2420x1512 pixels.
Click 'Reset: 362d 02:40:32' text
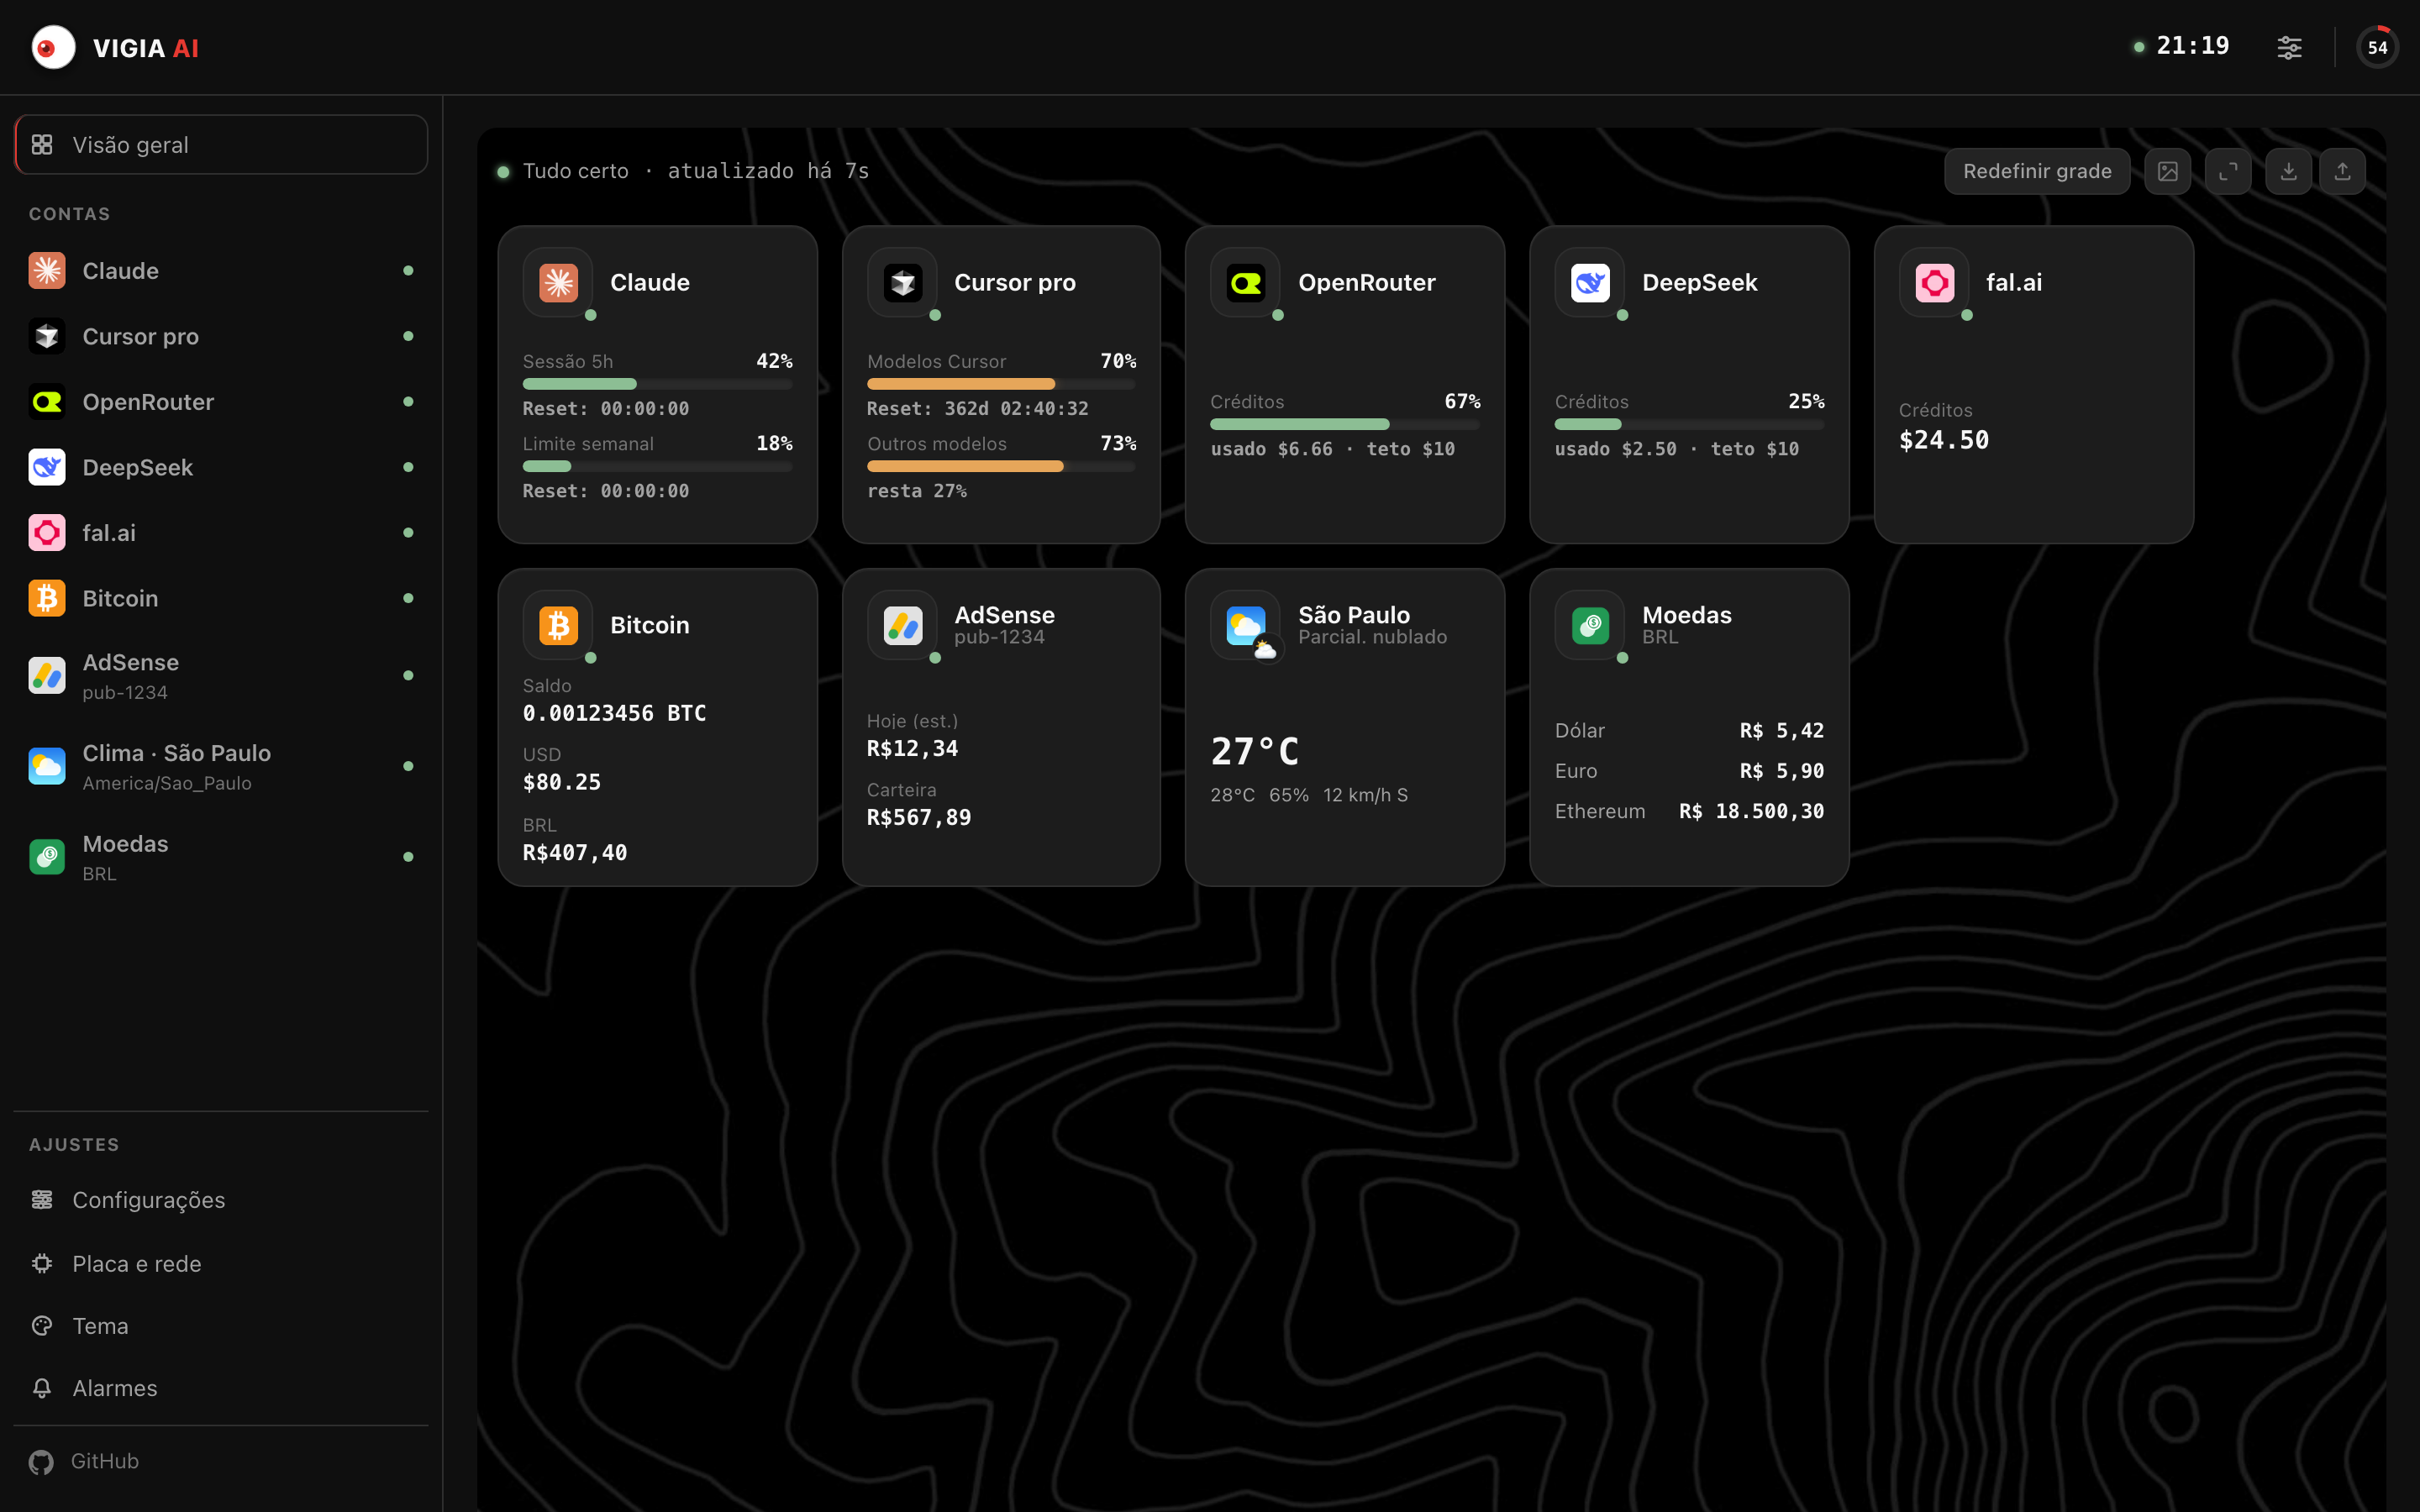coord(977,408)
